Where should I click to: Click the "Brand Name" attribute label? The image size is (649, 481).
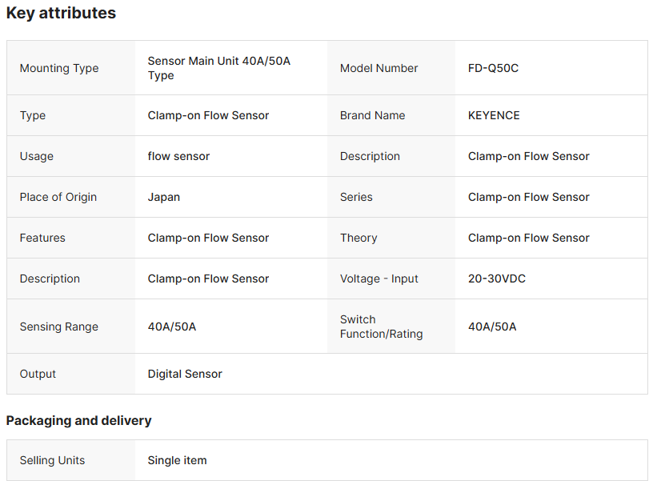(372, 115)
